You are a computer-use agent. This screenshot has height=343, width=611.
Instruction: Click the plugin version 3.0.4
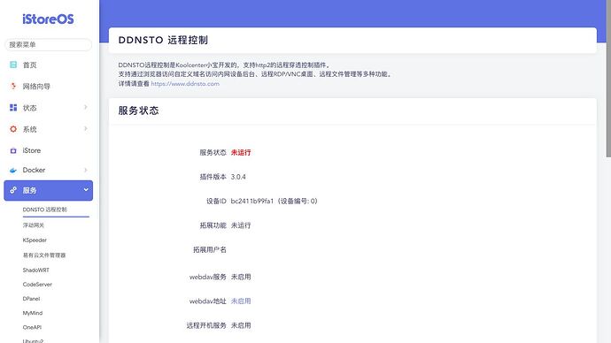click(x=238, y=177)
